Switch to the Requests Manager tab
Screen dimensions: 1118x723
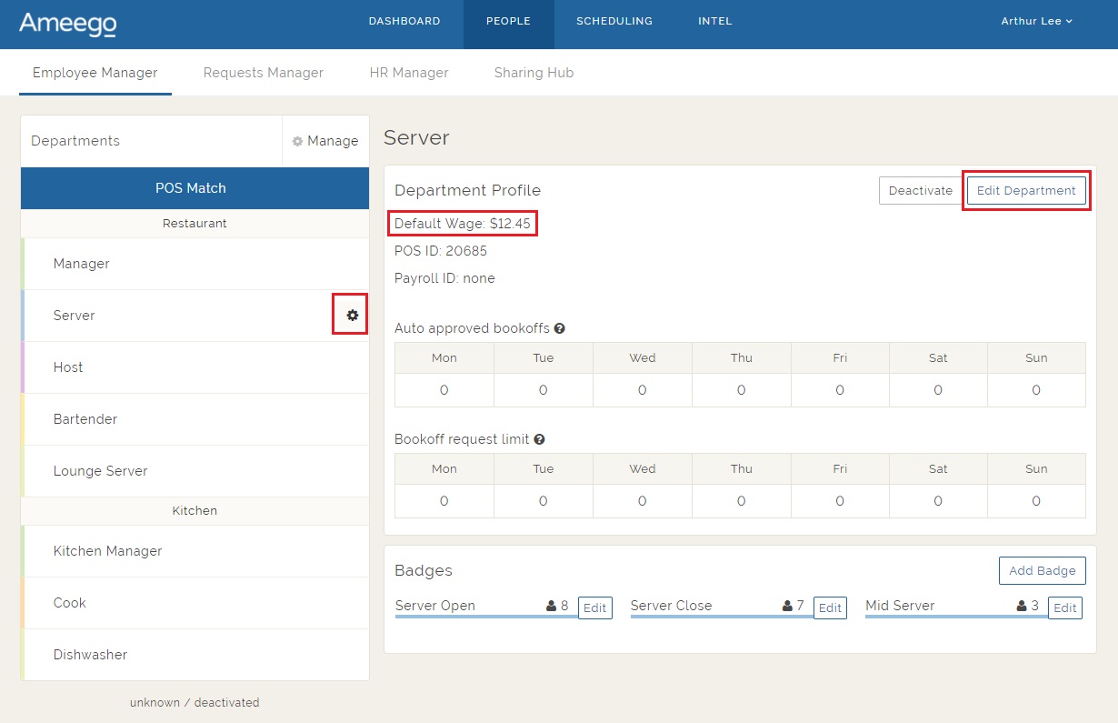pyautogui.click(x=263, y=73)
